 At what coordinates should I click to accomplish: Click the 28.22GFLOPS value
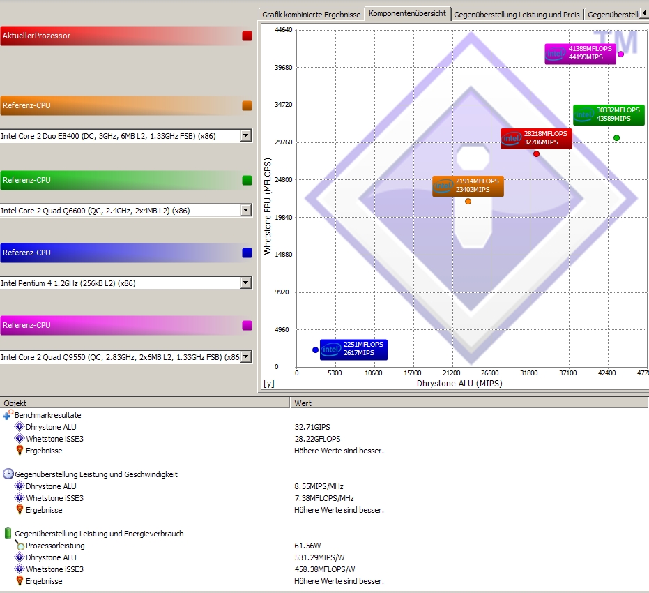tap(317, 439)
